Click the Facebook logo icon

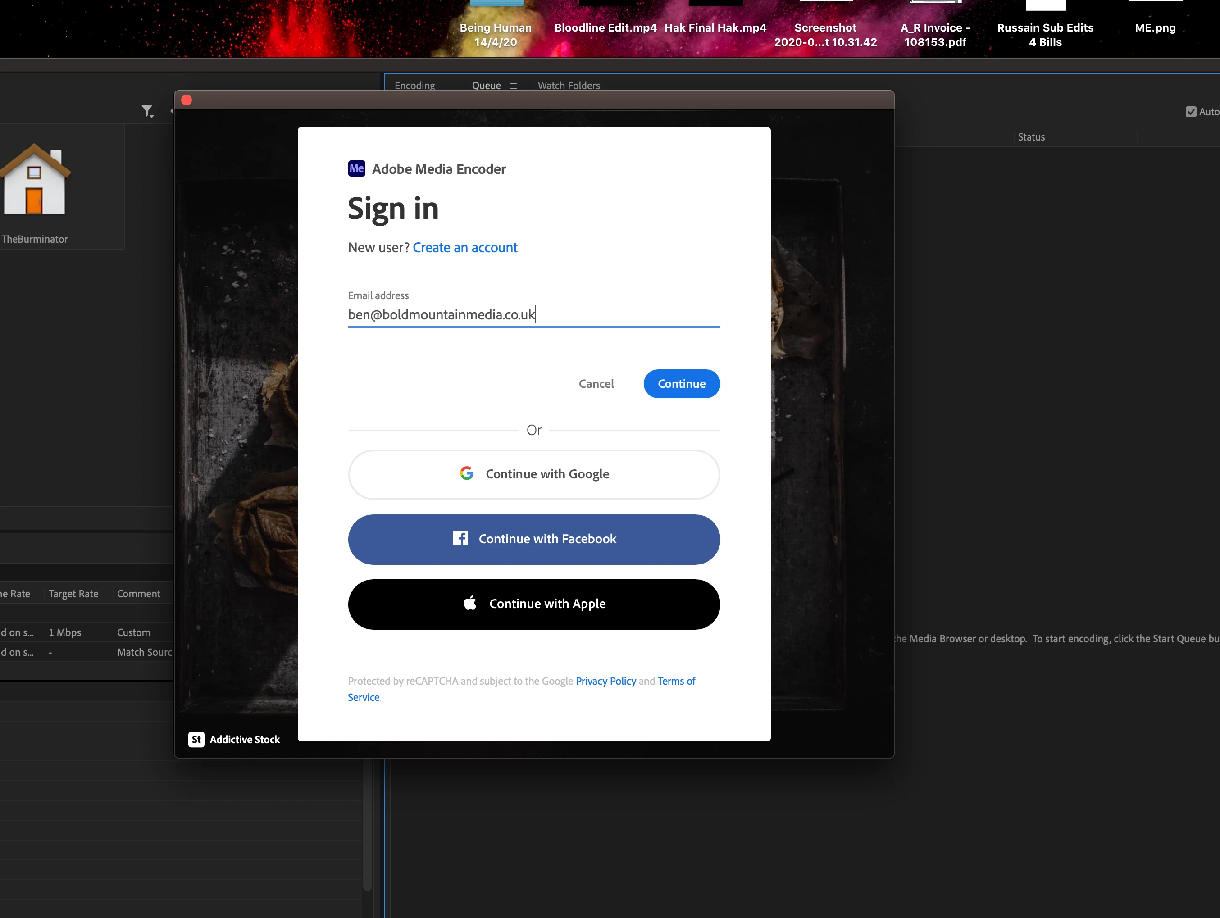(460, 538)
